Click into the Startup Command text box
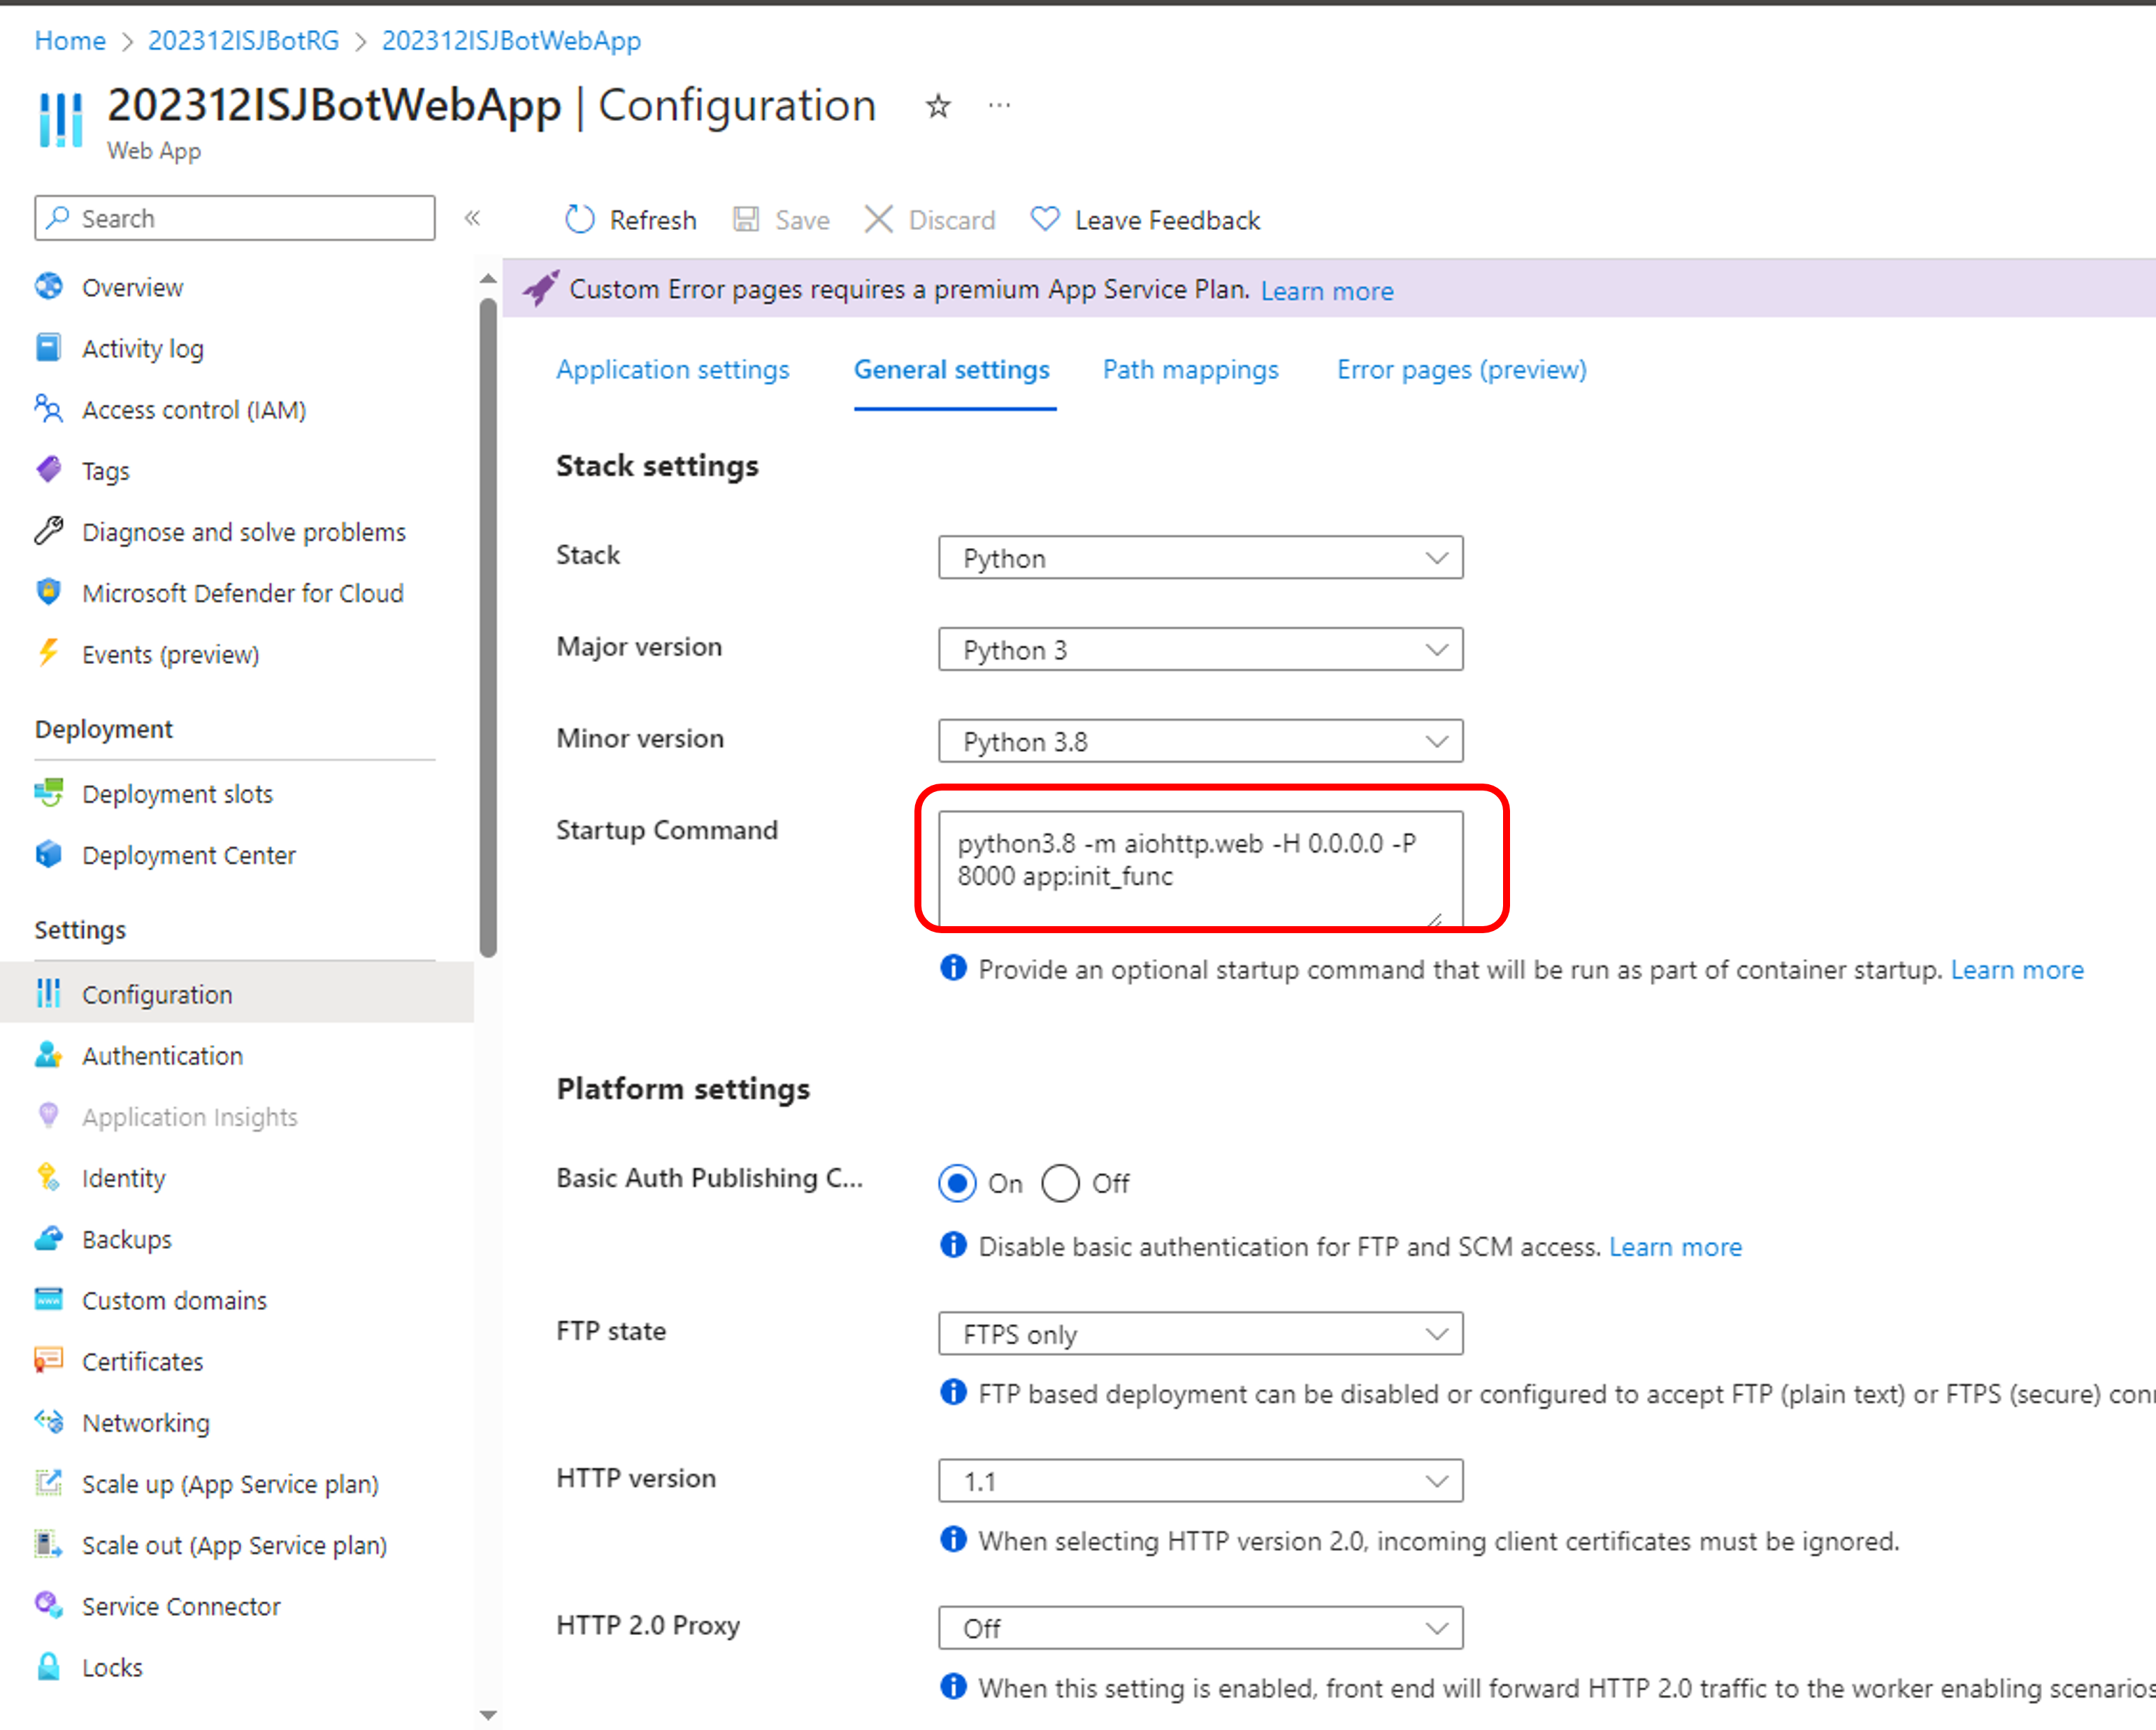The width and height of the screenshot is (2156, 1730). coord(1199,866)
